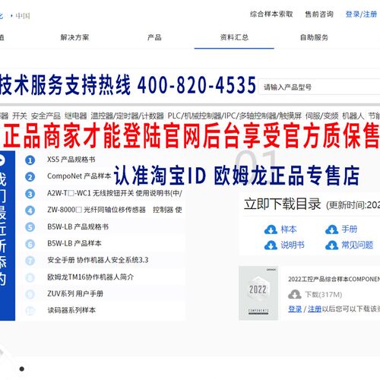This screenshot has width=380, height=380.
Task: Click the gray download icon beside 下载(317M)
Action: click(x=294, y=294)
